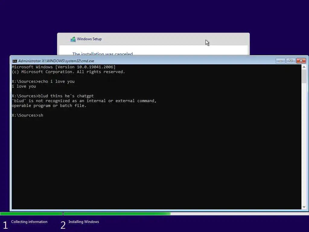Click the scrollbar down arrow in the command prompt

coord(304,207)
